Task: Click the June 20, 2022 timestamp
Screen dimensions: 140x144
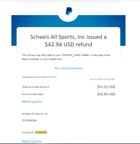Action: click(102, 79)
